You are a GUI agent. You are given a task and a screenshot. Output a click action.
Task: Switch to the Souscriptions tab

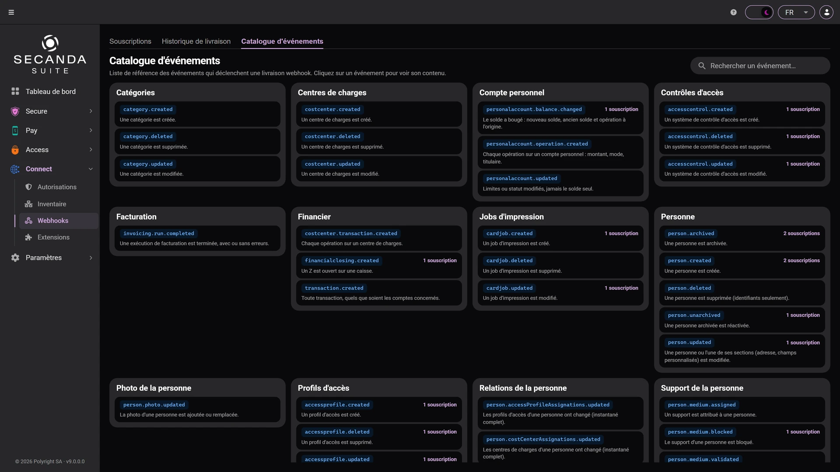click(130, 41)
